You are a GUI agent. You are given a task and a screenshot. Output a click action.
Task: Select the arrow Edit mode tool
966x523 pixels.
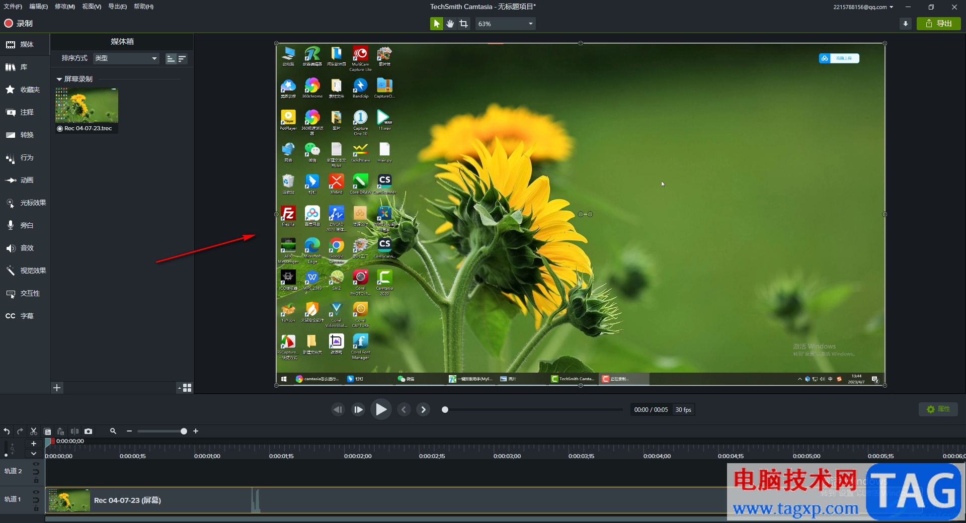pos(436,24)
